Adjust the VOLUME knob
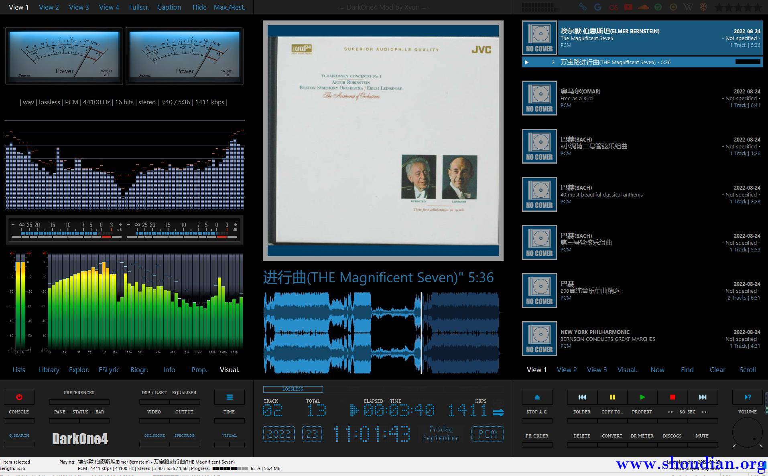This screenshot has width=768, height=476. pyautogui.click(x=748, y=432)
